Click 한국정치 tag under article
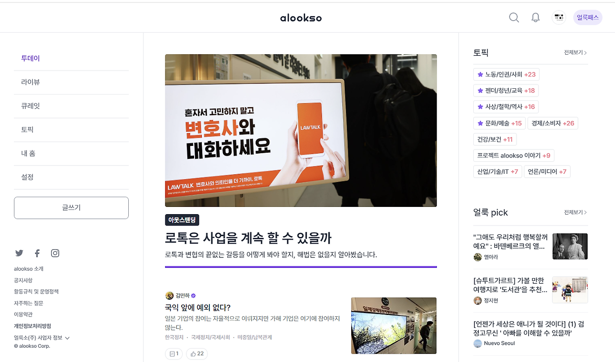The width and height of the screenshot is (615, 362). tap(174, 338)
